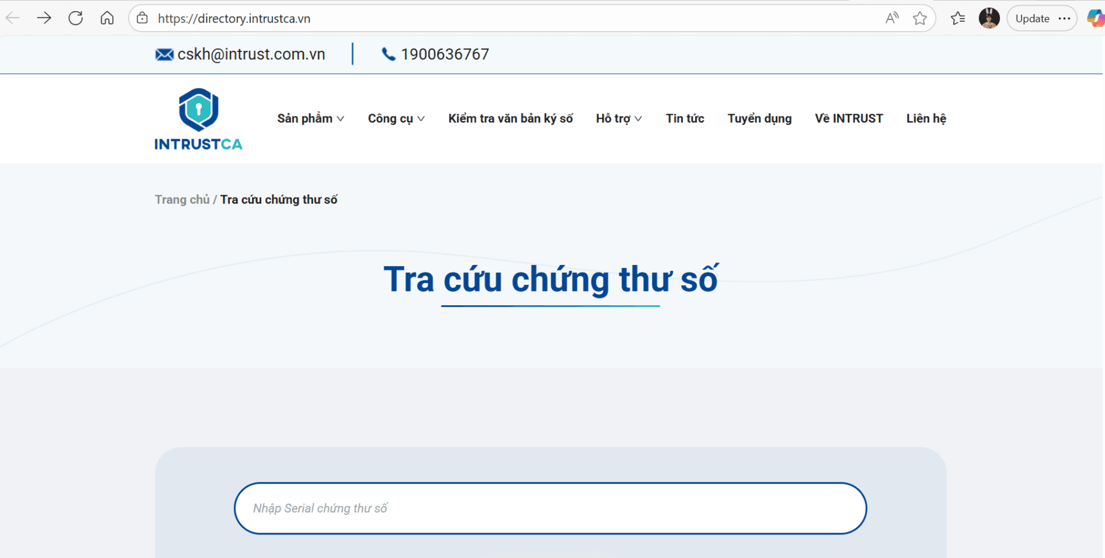
Task: Activate Read aloud icon in address bar
Action: pos(892,18)
